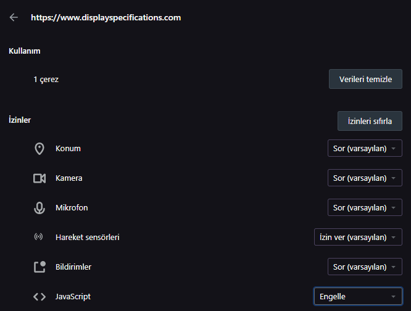411x311 pixels.
Task: Open the Kamera permission dropdown
Action: point(364,178)
